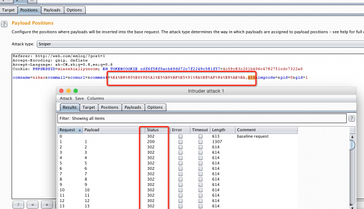Select the Positions tab in main window
Image resolution: width=364 pixels, height=209 pixels.
coord(29,10)
